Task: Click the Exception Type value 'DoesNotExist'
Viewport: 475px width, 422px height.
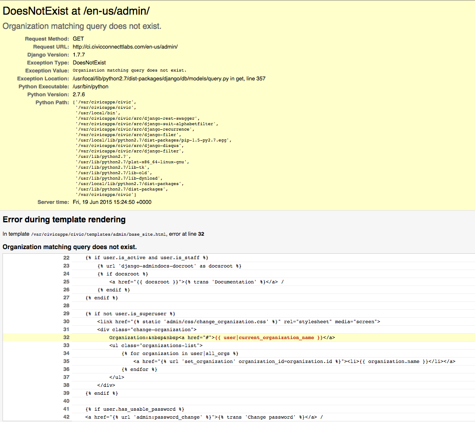Action: click(x=89, y=62)
